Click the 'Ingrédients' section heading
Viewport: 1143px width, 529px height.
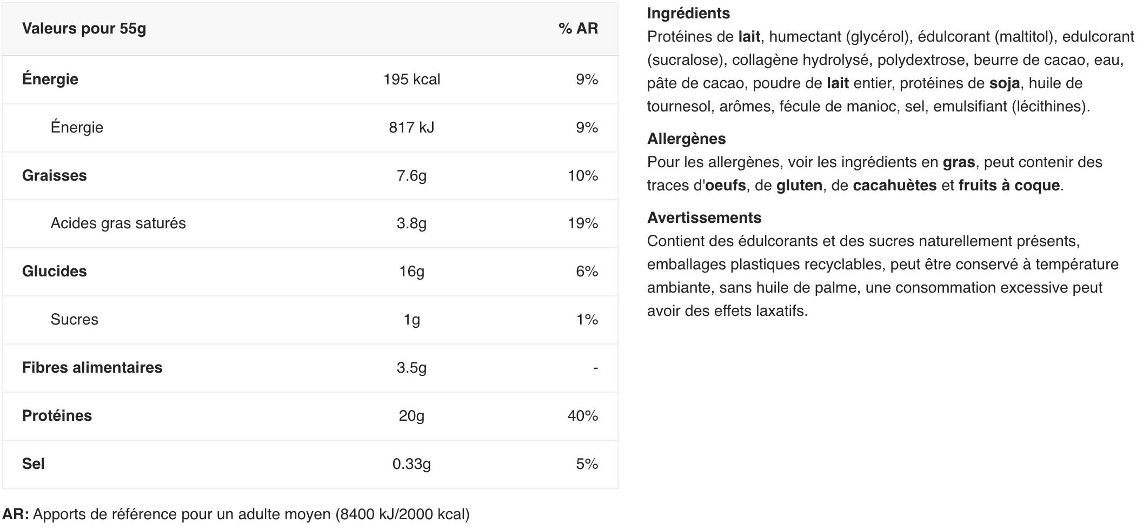click(x=688, y=14)
